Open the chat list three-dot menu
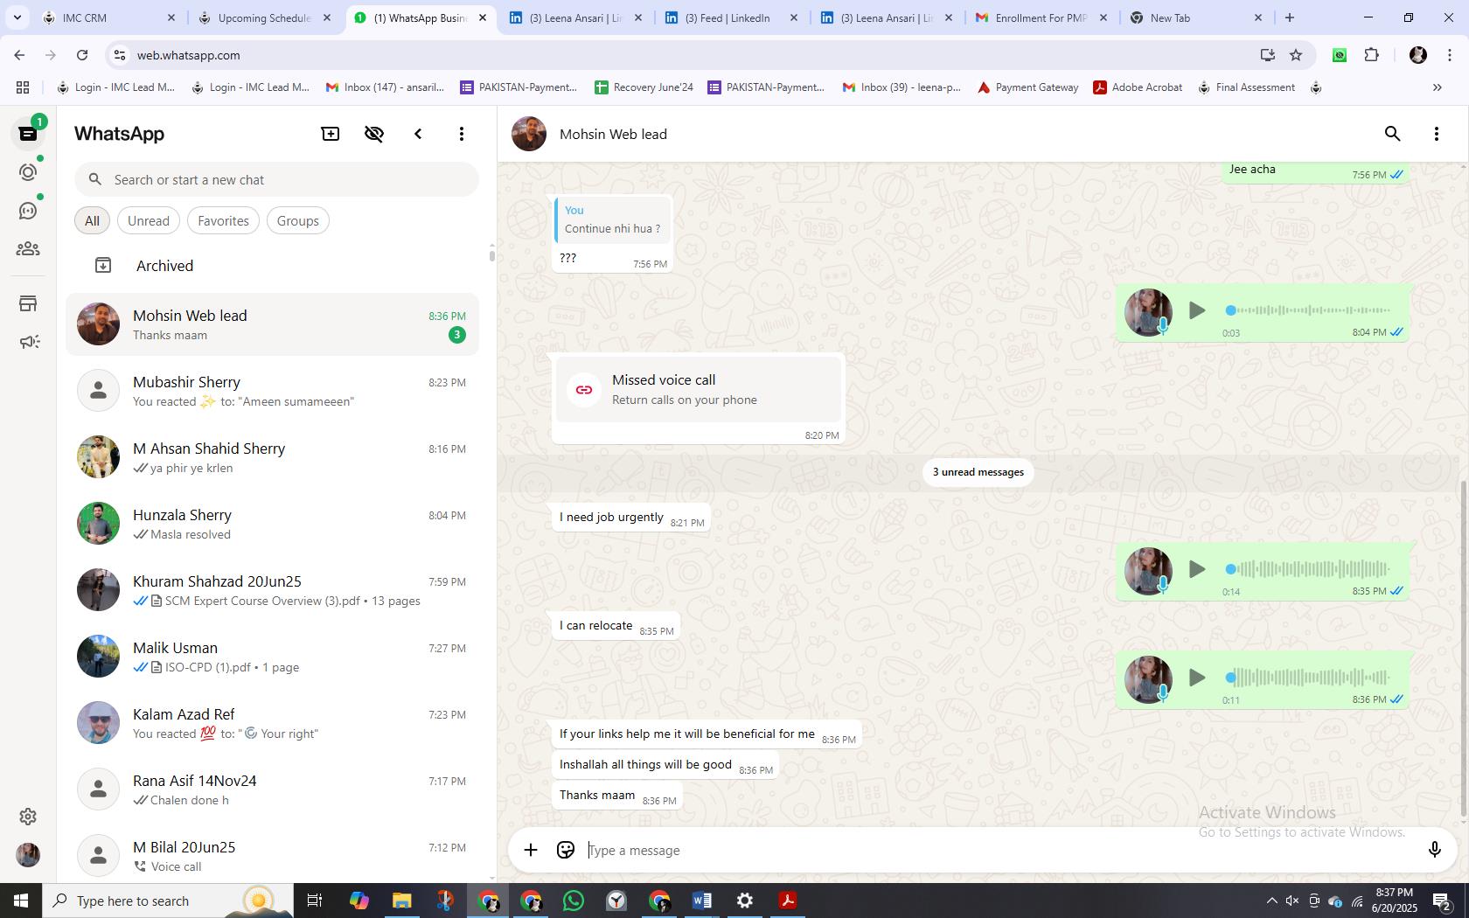The width and height of the screenshot is (1469, 918). [x=462, y=134]
